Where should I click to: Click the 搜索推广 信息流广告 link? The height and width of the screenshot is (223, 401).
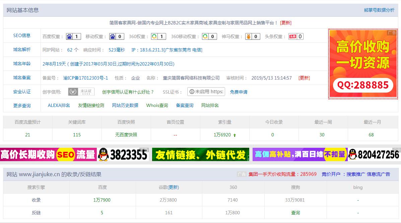368,174
